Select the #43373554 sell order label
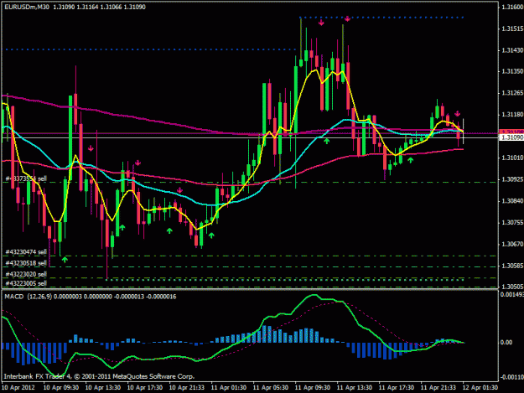 tap(26, 178)
